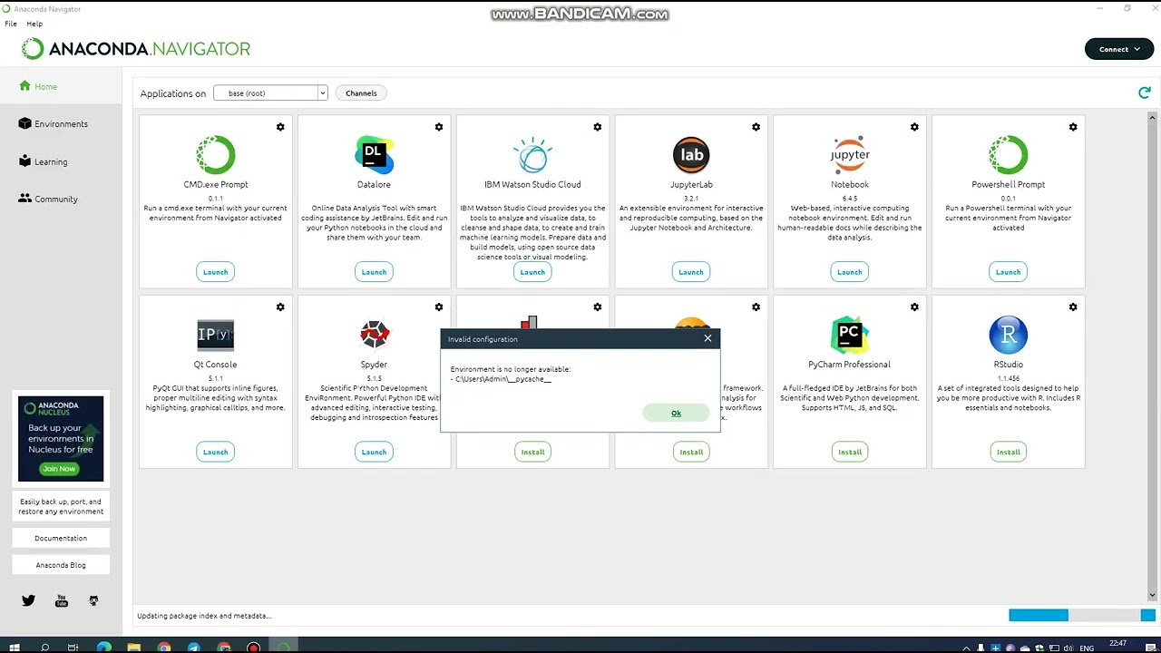Open Telegram from the taskbar
This screenshot has width=1161, height=653.
click(193, 647)
